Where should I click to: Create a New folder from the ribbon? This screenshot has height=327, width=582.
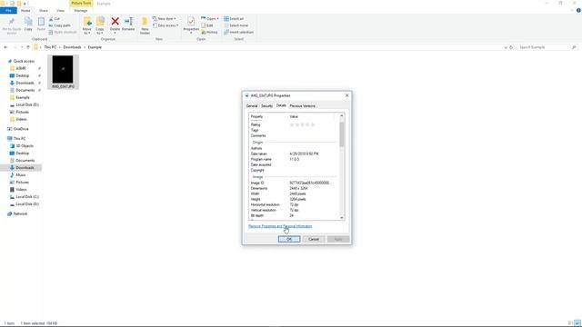[145, 25]
